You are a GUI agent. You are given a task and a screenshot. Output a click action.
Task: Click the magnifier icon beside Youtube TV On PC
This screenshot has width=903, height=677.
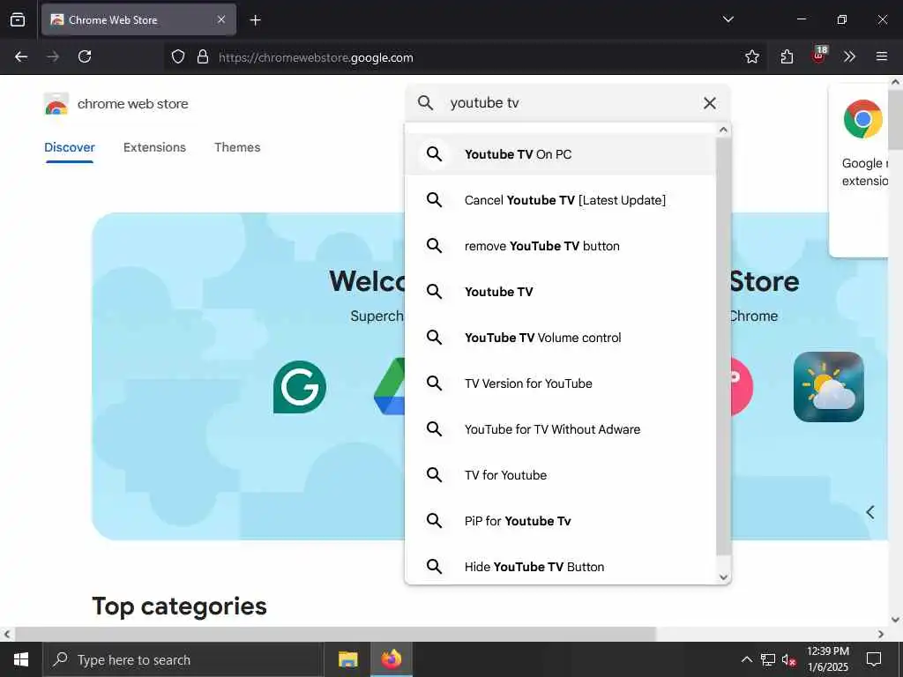coord(434,154)
